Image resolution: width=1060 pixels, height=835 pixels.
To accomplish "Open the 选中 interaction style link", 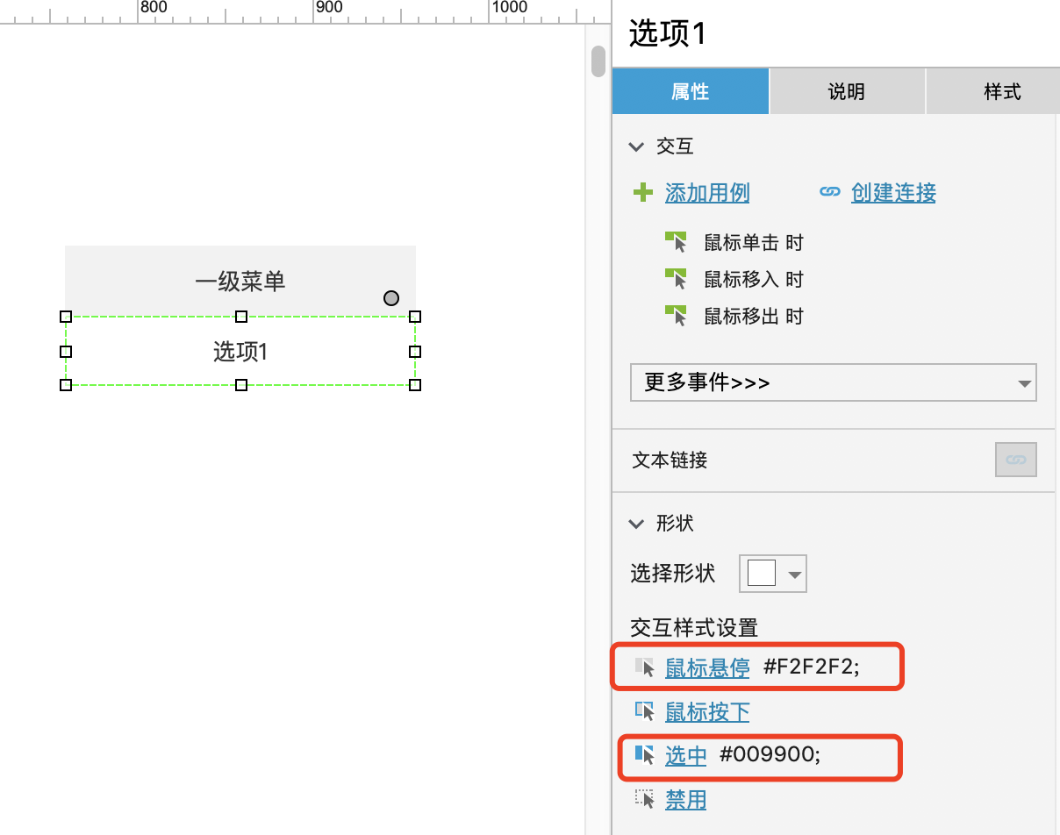I will 686,755.
